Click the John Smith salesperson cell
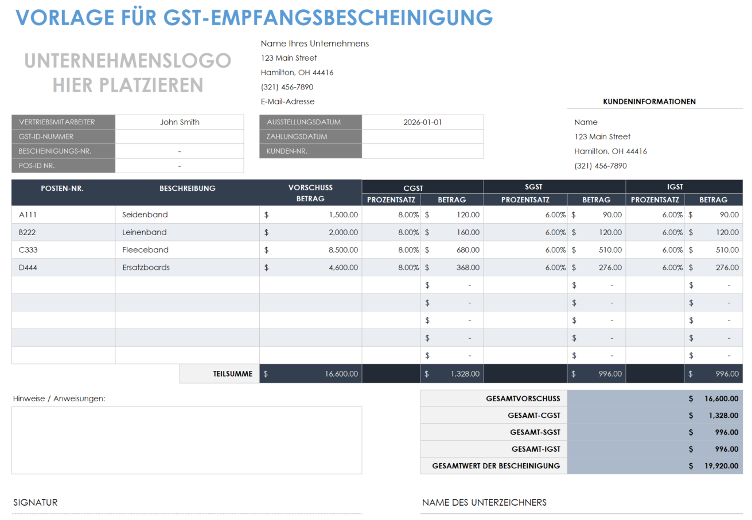Viewport: 752px width, 520px height. [x=180, y=122]
